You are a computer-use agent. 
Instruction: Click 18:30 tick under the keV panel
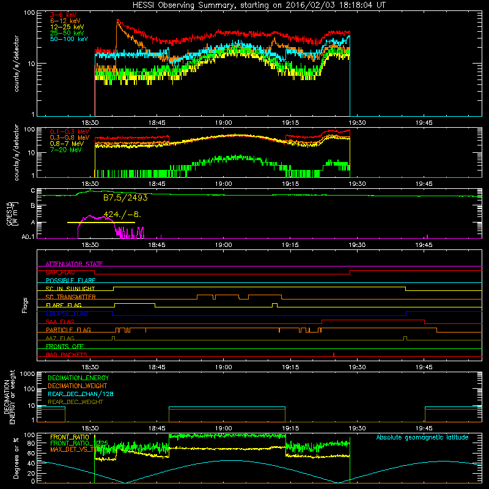(x=90, y=123)
